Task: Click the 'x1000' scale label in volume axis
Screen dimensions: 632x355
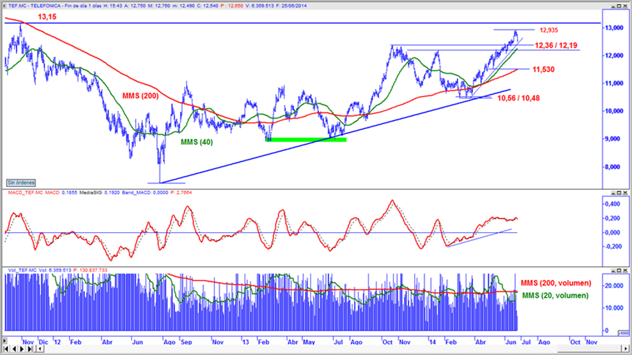Action: point(623,333)
